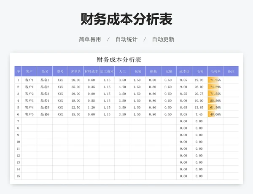Select the 毛利 column header

[x=200, y=71]
